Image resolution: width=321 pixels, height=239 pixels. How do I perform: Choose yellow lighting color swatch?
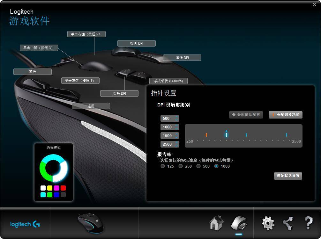coord(50,188)
